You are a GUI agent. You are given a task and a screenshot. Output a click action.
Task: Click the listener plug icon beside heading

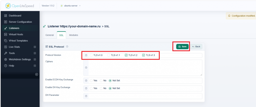pyautogui.click(x=44, y=26)
